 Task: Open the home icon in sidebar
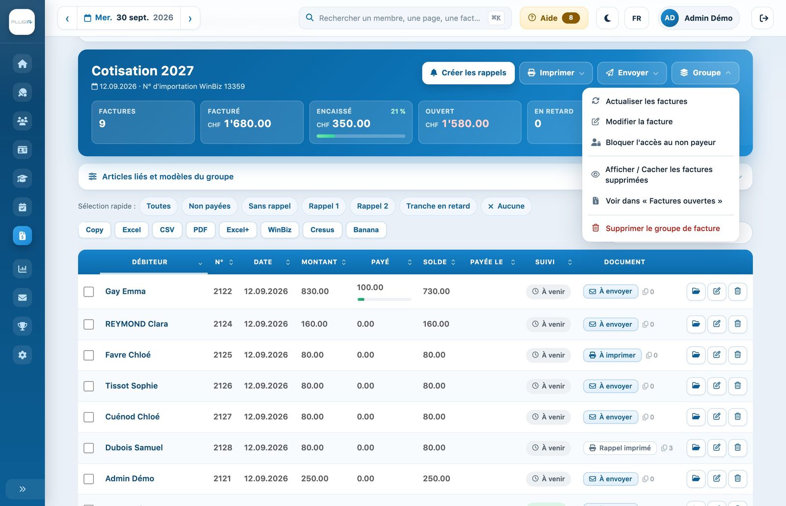tap(22, 64)
